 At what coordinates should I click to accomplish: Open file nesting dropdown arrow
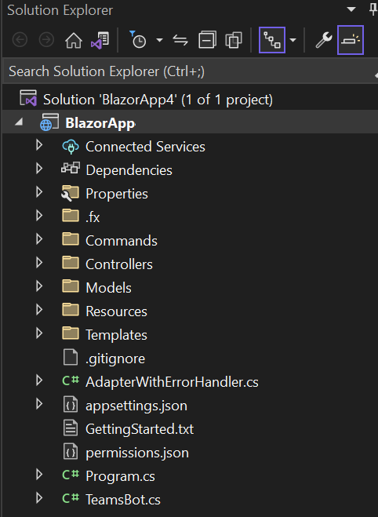pyautogui.click(x=293, y=40)
